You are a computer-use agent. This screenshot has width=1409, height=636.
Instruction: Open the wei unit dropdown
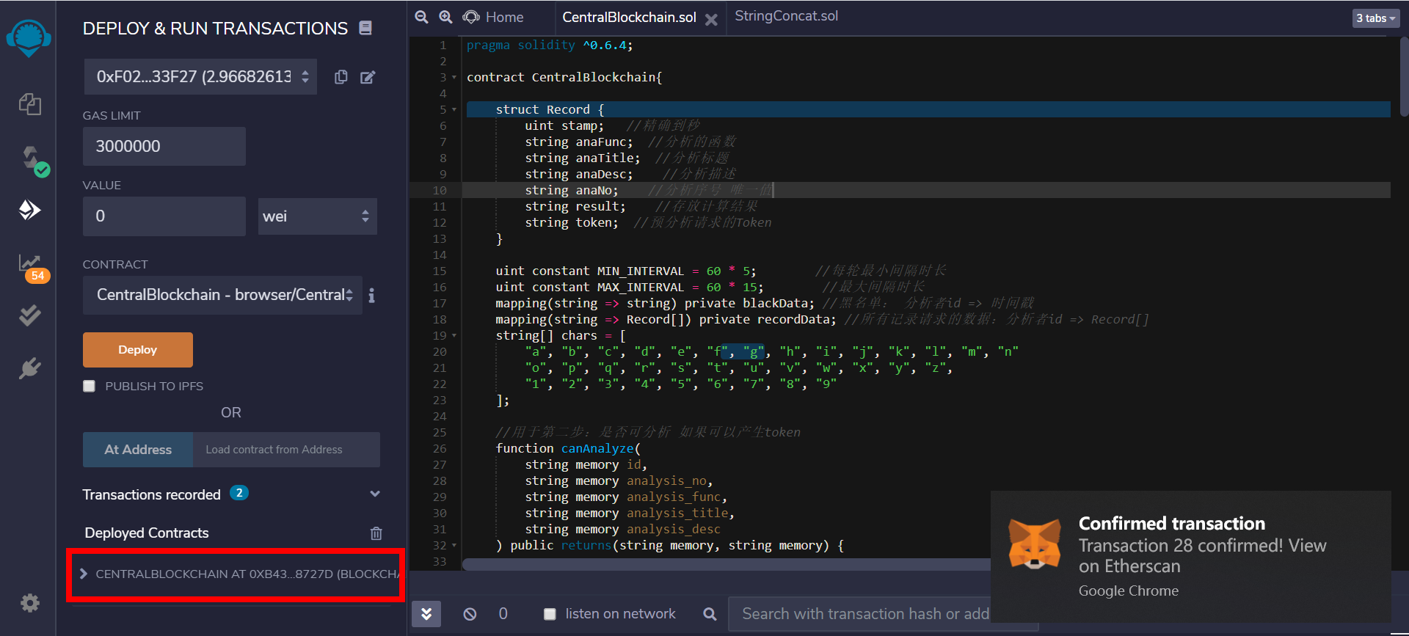(x=318, y=216)
